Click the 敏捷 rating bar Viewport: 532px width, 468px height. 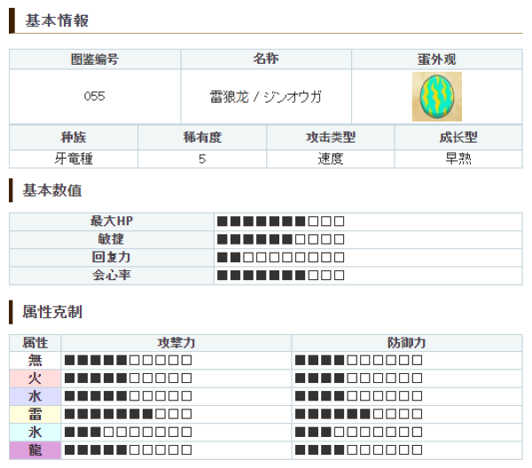tap(280, 239)
